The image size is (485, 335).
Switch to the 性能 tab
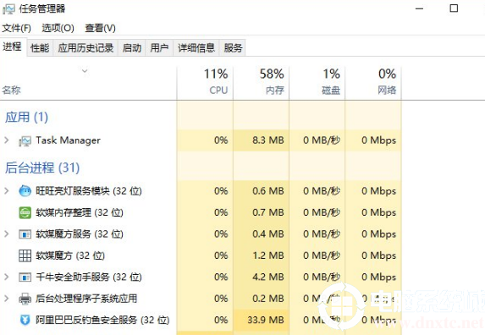[40, 48]
